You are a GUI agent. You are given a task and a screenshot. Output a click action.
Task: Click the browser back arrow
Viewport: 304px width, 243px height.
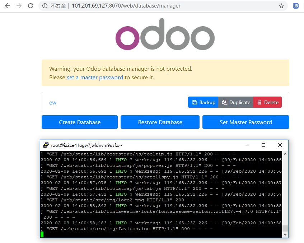[x=7, y=6]
